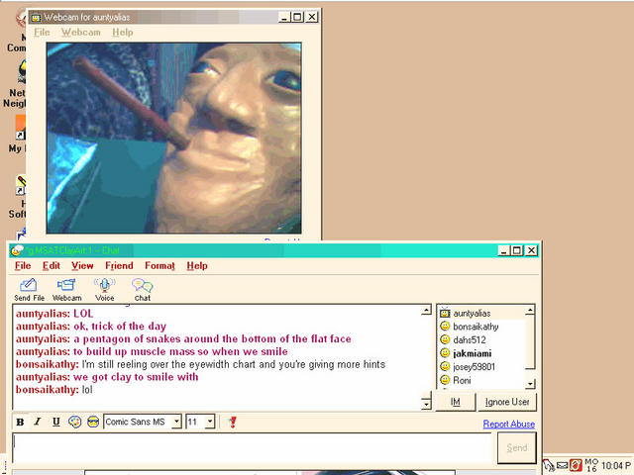Click the message input field
634x475 pixels.
[x=253, y=448]
